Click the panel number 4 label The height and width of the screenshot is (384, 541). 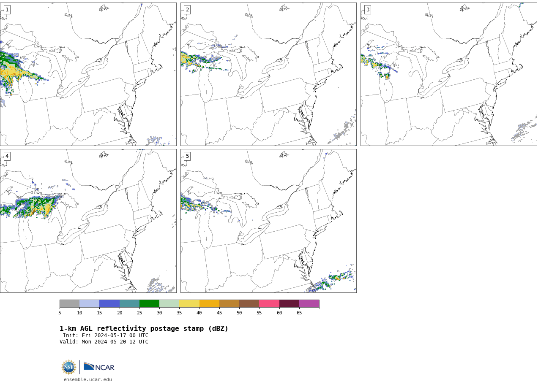pyautogui.click(x=7, y=156)
